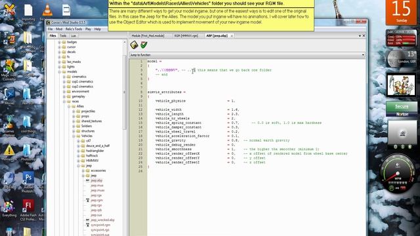420x236 pixels.
Task: Collapse the models folder
Action: (x=59, y=71)
